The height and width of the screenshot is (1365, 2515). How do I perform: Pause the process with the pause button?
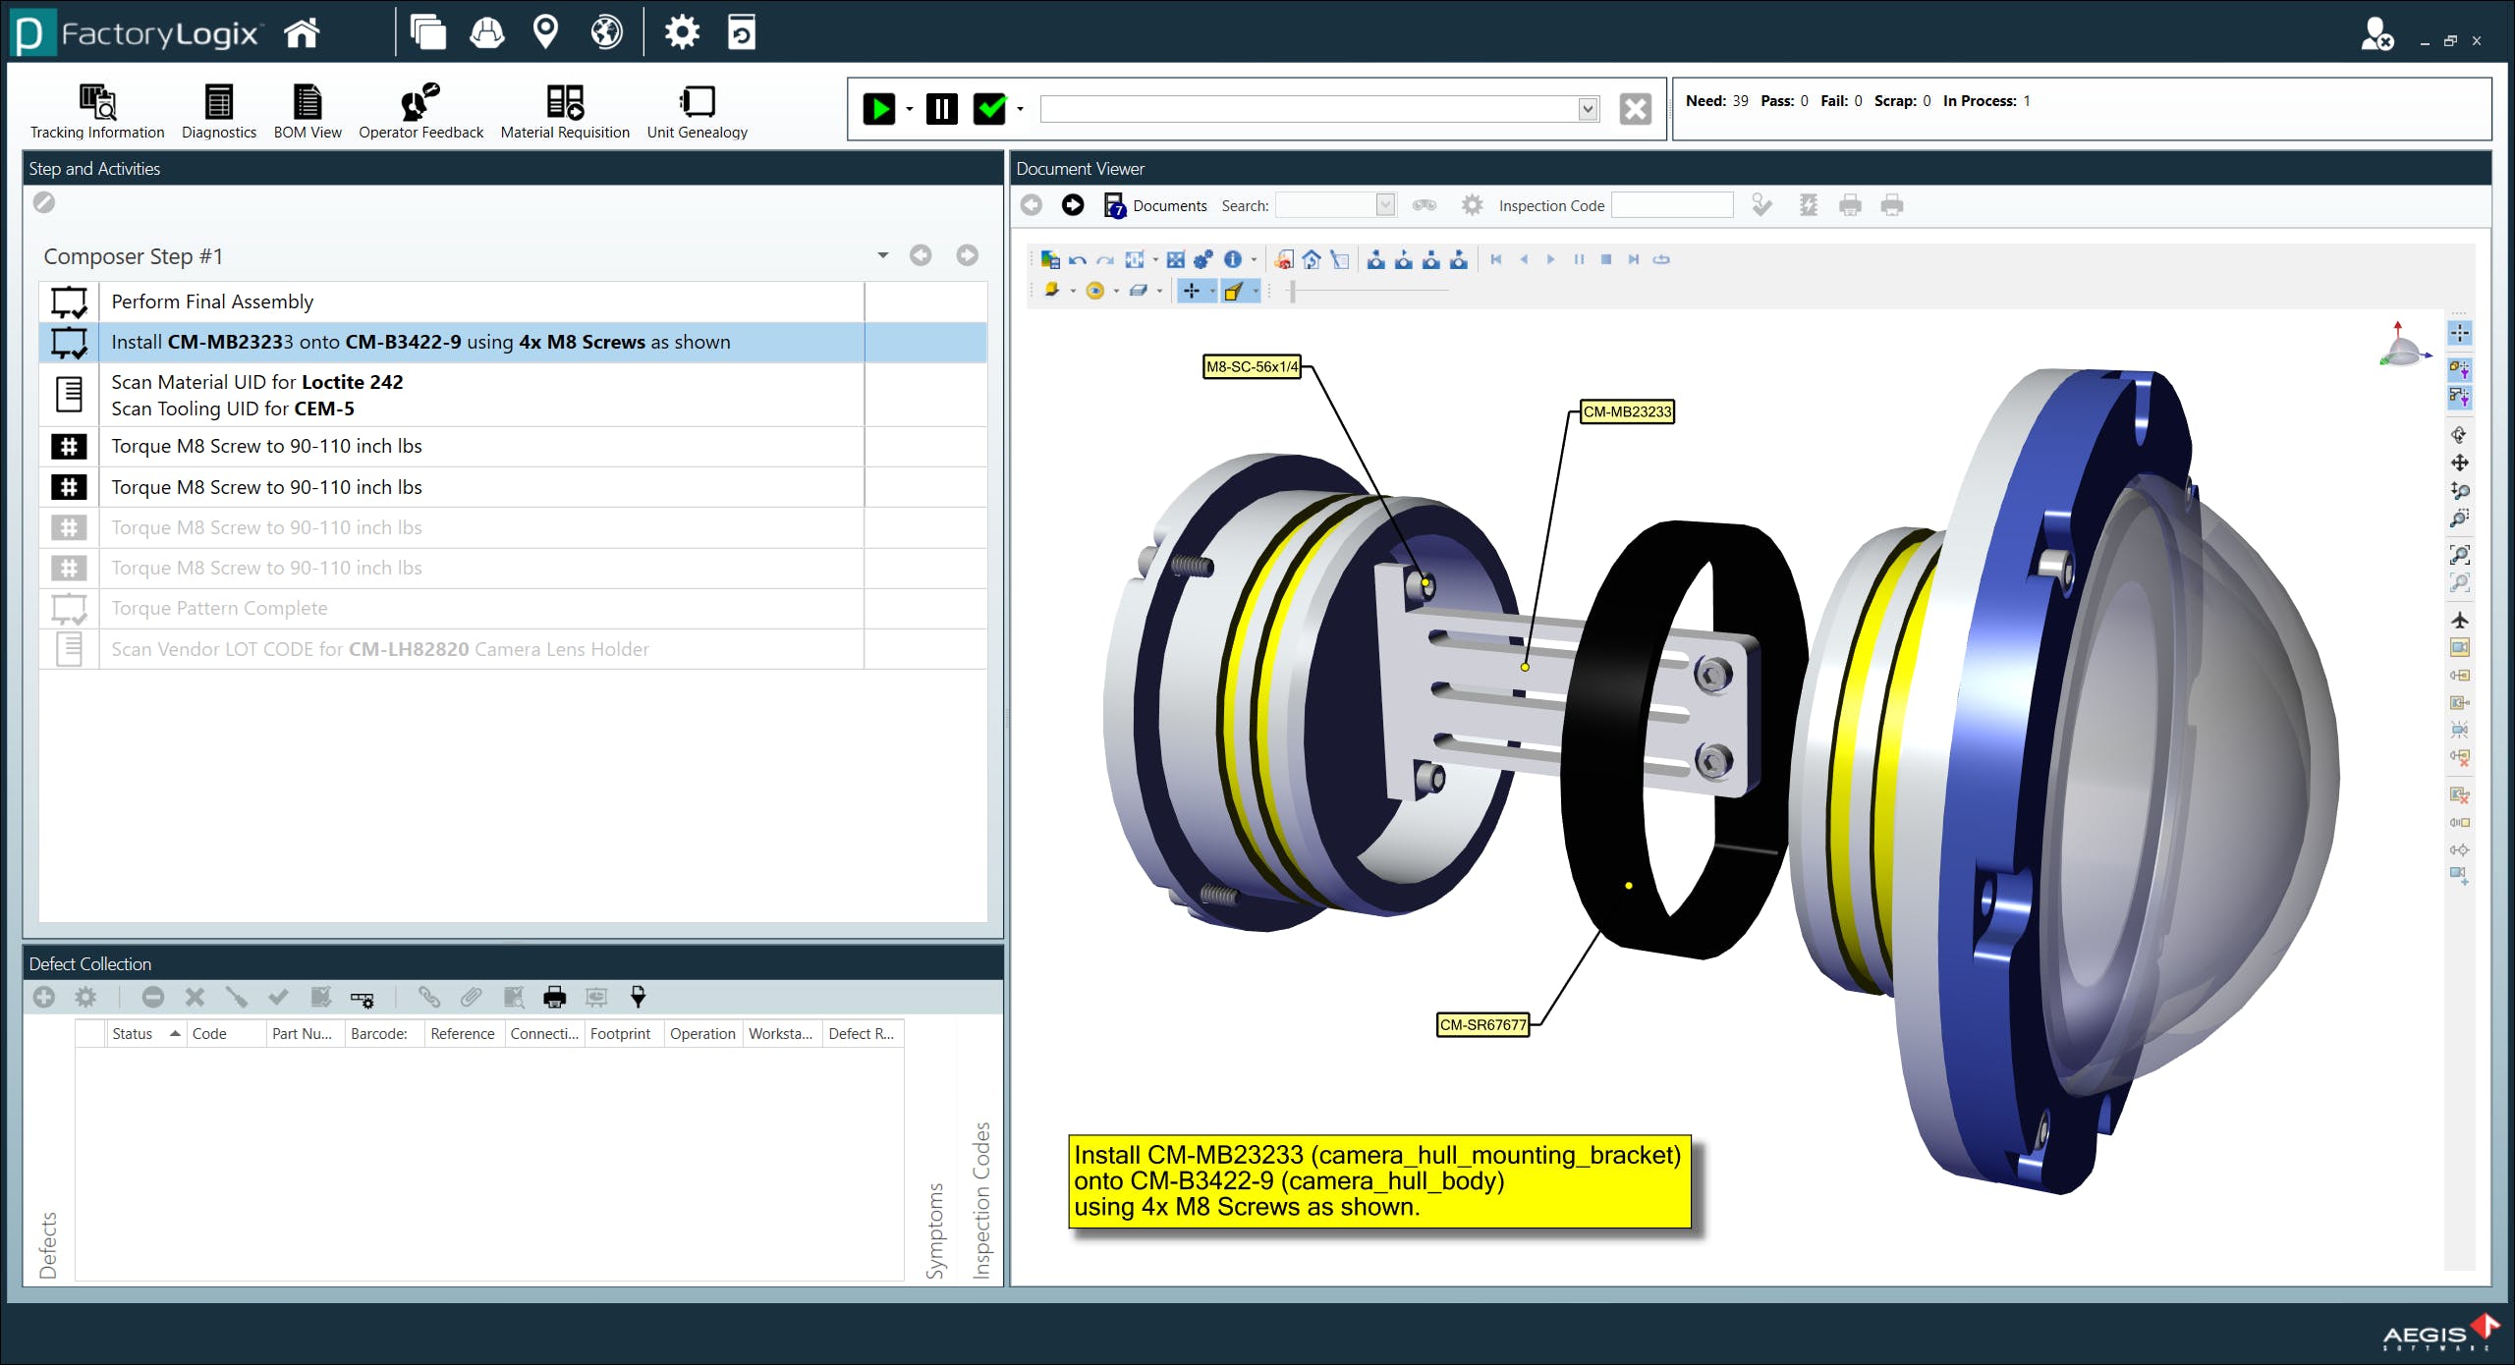(941, 109)
